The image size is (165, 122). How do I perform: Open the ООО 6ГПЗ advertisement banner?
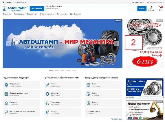point(144,43)
